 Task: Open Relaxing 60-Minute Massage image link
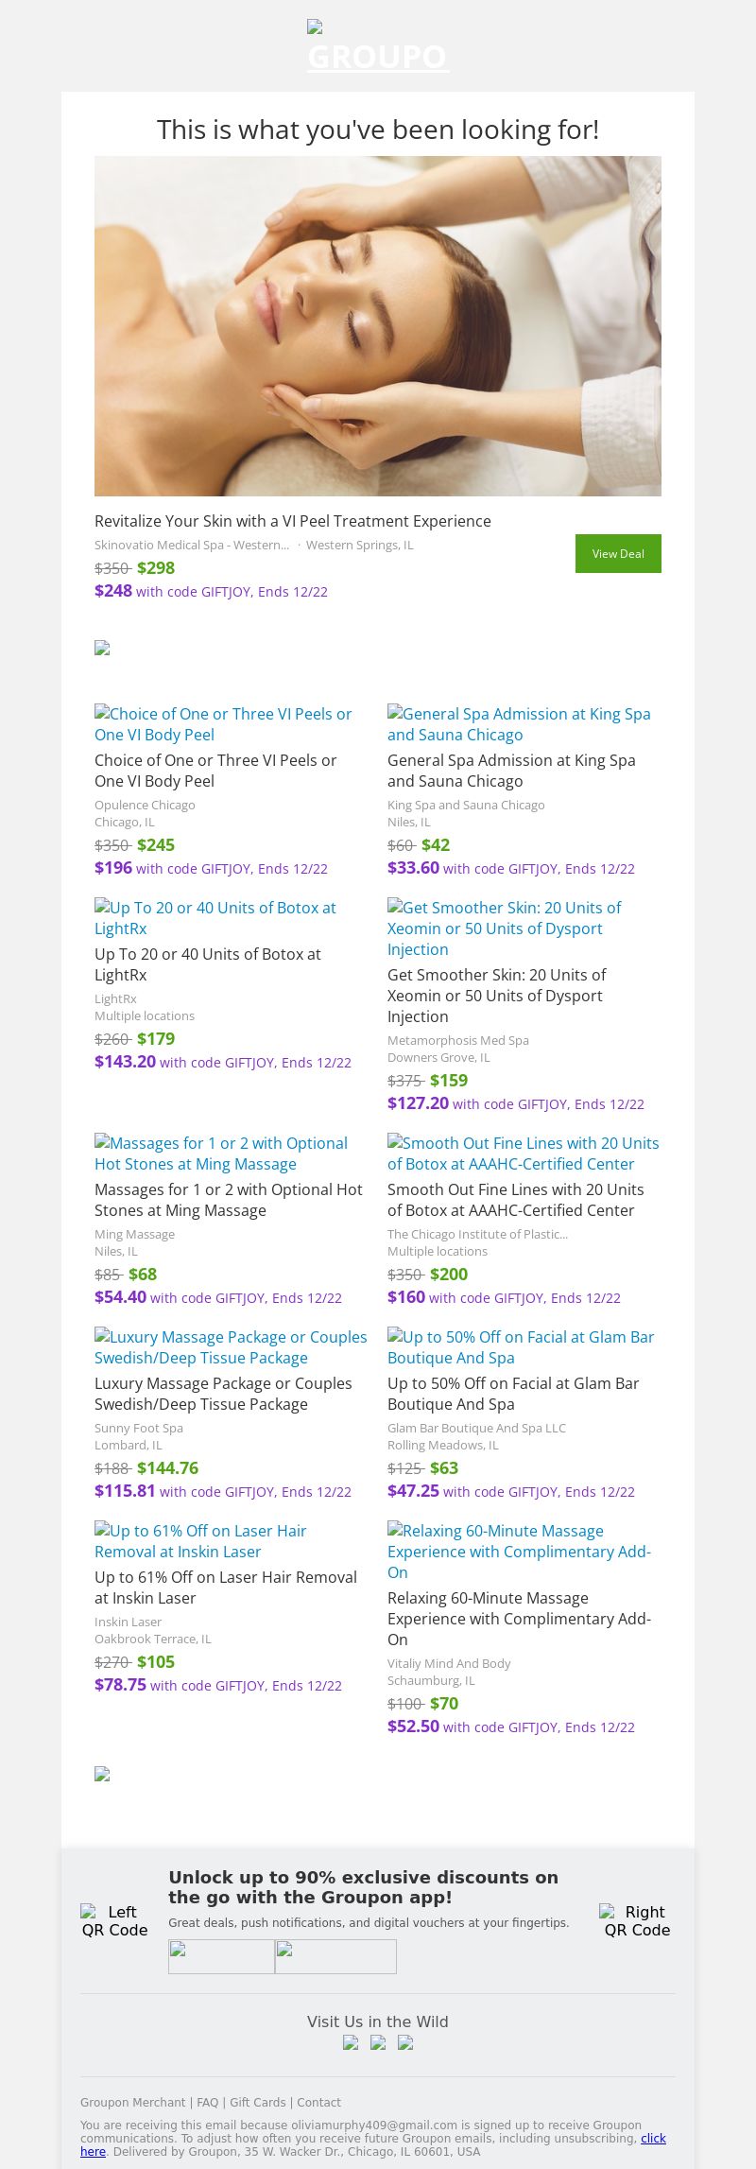tap(519, 1552)
